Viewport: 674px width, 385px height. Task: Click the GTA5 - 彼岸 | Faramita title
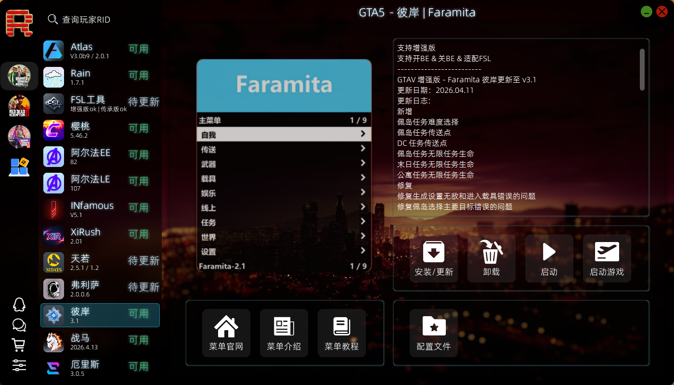(417, 13)
